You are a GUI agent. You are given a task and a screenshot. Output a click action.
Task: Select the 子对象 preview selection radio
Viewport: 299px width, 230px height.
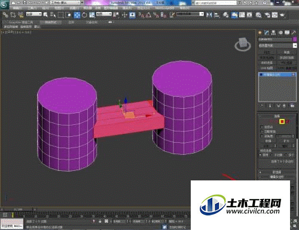coord(272,155)
